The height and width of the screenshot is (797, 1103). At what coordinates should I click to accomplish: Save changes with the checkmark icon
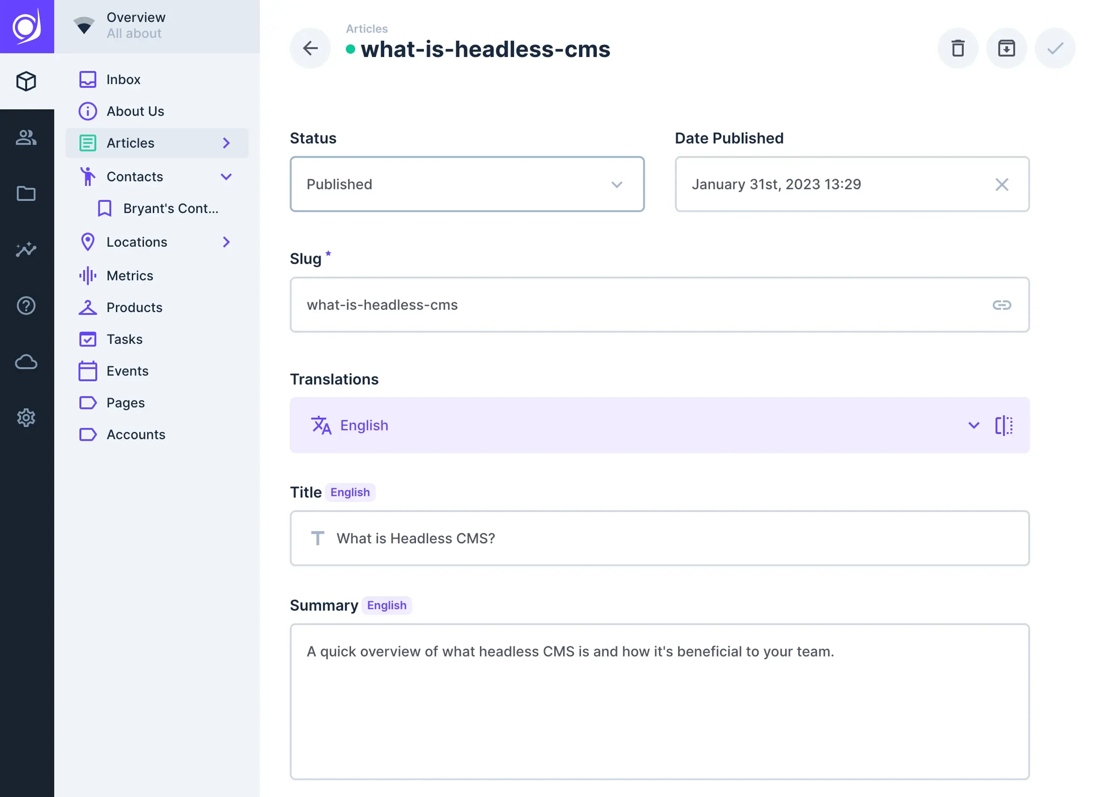(x=1054, y=48)
